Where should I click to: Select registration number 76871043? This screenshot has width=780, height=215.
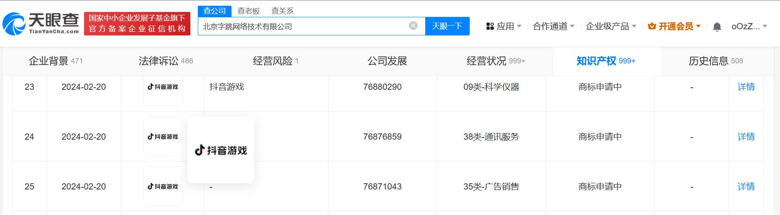point(382,187)
